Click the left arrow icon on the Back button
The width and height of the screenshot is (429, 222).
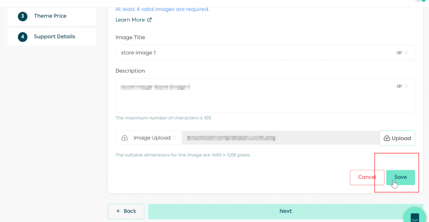119,211
